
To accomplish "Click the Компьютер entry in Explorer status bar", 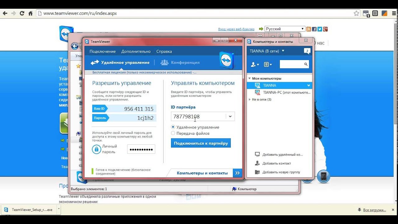I will coord(244,189).
